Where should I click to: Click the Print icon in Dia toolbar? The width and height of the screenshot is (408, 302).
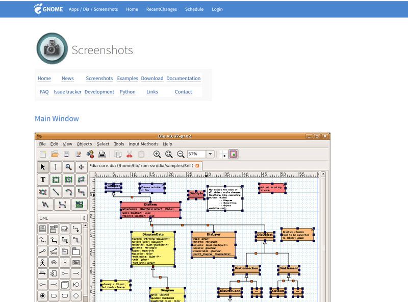coord(101,155)
